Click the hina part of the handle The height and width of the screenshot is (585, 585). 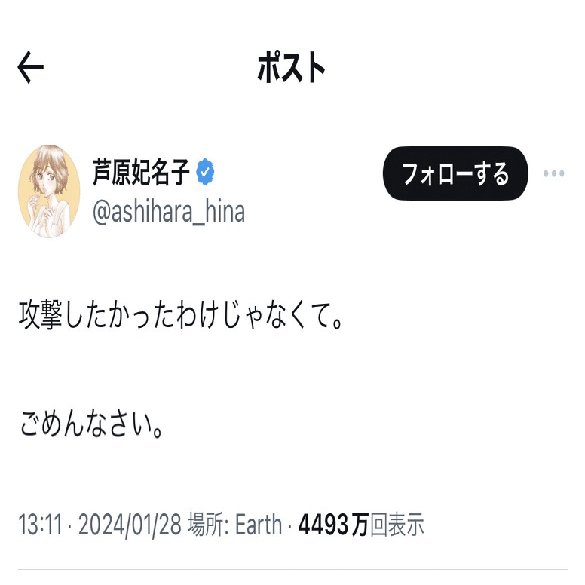click(x=225, y=212)
